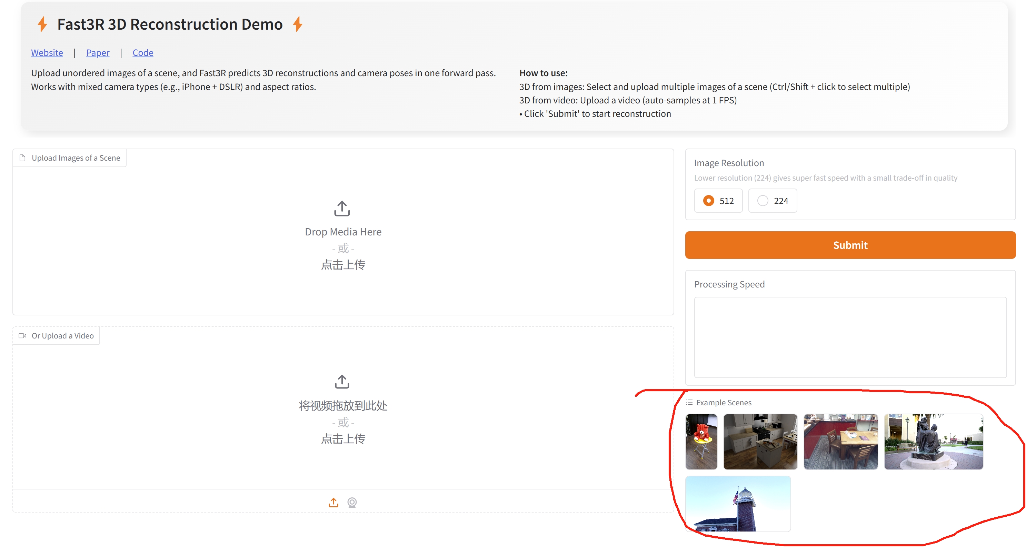Click 'Drop Media Here' in images area
This screenshot has width=1026, height=547.
(x=343, y=232)
